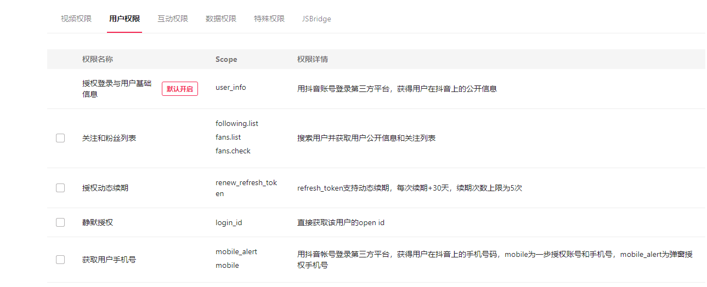The image size is (707, 287).
Task: Check the 关注和粉丝列表 checkbox
Action: (x=60, y=138)
